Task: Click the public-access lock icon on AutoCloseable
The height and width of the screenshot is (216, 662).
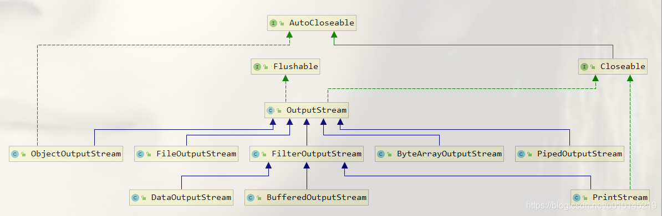Action: 282,24
